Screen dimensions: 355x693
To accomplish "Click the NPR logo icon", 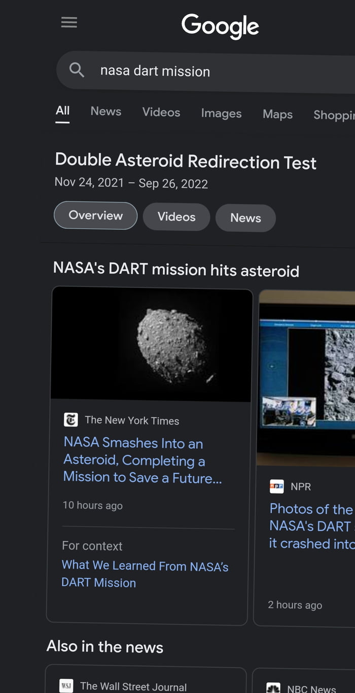I will [276, 486].
